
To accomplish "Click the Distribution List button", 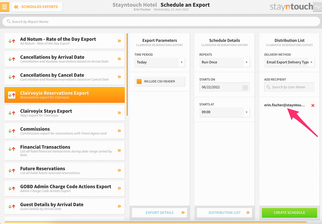I will tap(224, 213).
